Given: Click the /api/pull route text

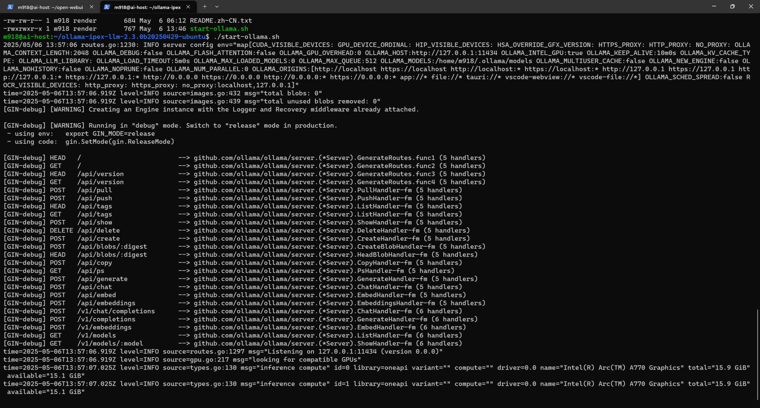Looking at the screenshot, I should click(x=95, y=190).
